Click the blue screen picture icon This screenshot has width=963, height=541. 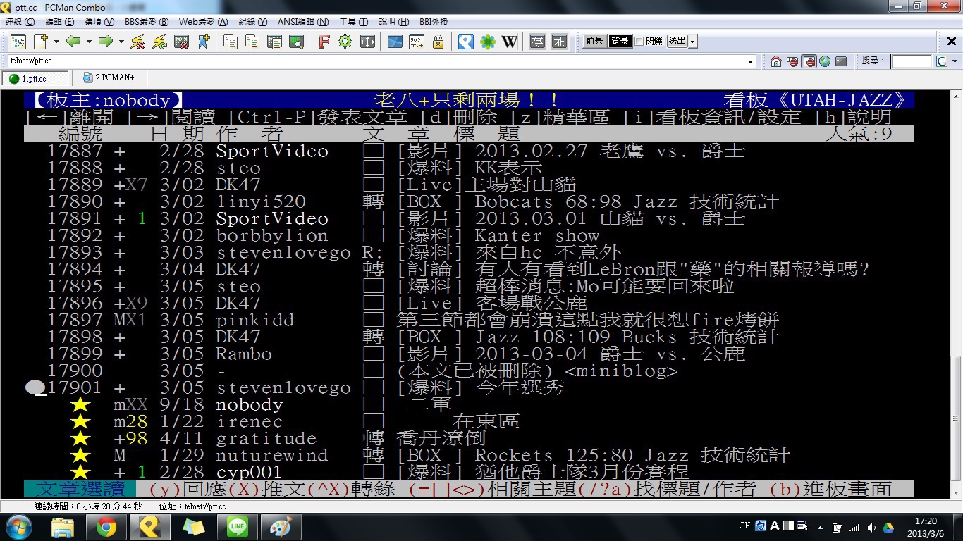(x=395, y=42)
